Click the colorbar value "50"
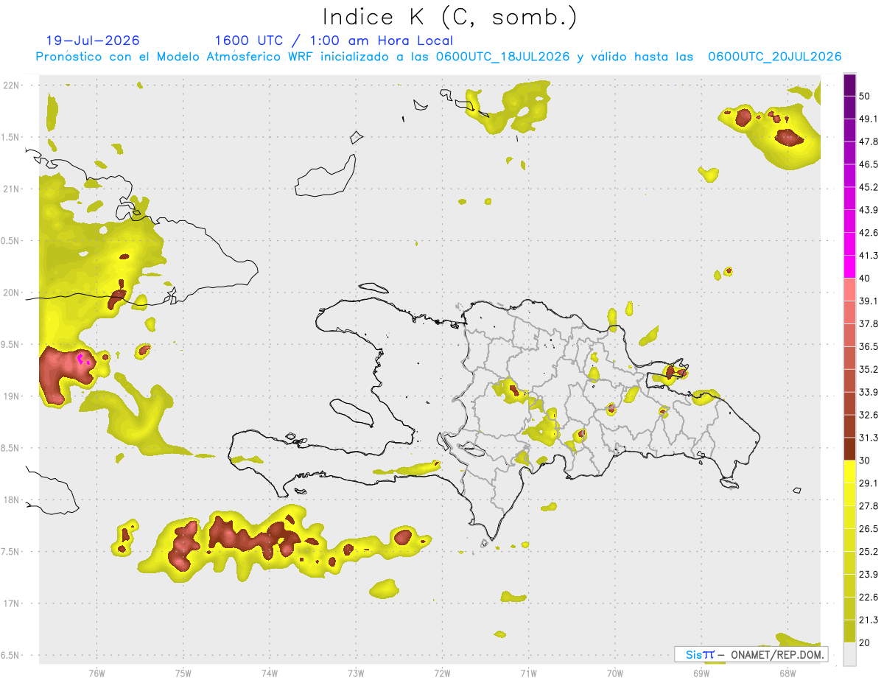Image resolution: width=884 pixels, height=683 pixels. point(865,96)
